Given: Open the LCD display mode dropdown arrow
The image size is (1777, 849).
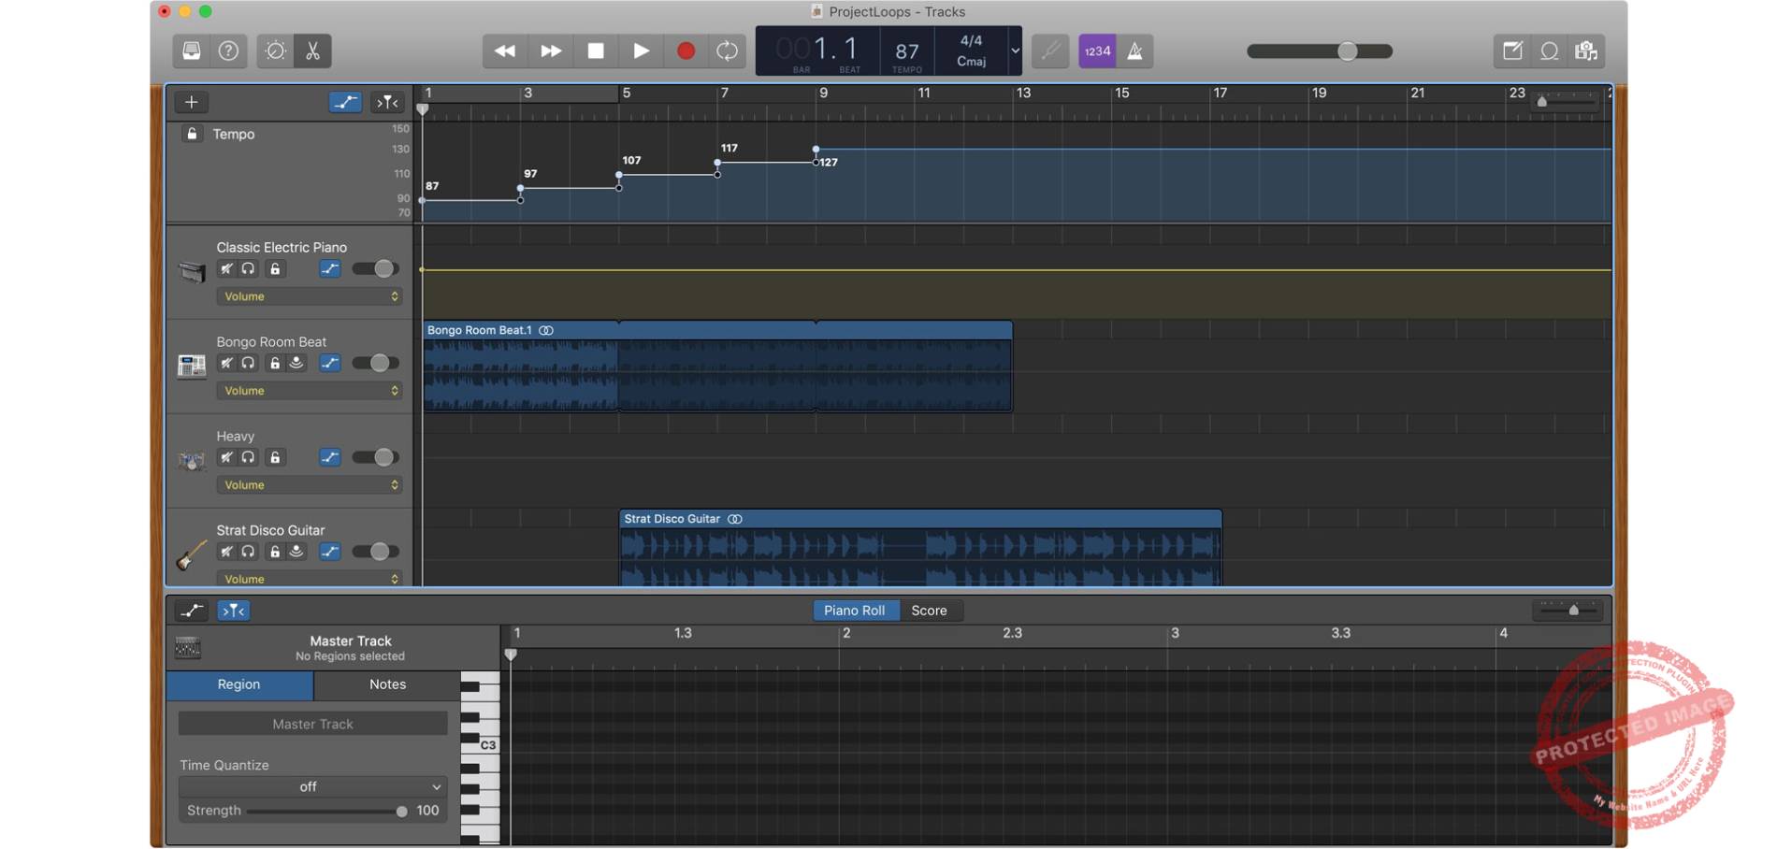Looking at the screenshot, I should 1014,51.
